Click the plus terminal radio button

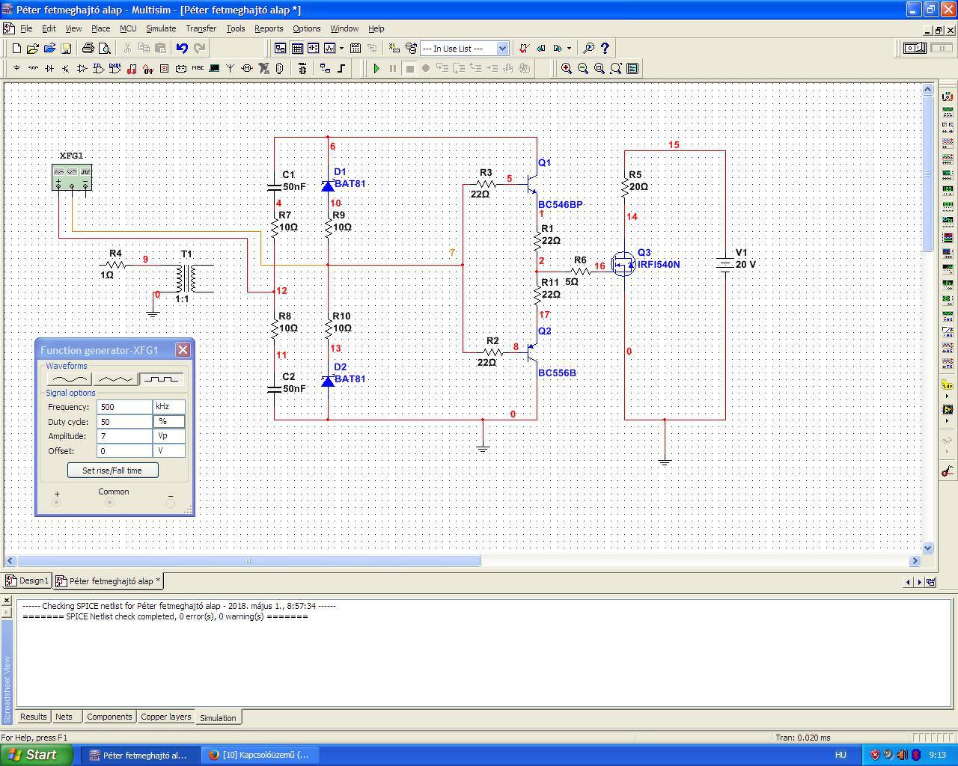56,503
